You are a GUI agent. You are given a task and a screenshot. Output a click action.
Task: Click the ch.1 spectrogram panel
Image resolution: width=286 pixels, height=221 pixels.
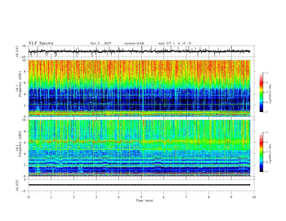pos(139,88)
